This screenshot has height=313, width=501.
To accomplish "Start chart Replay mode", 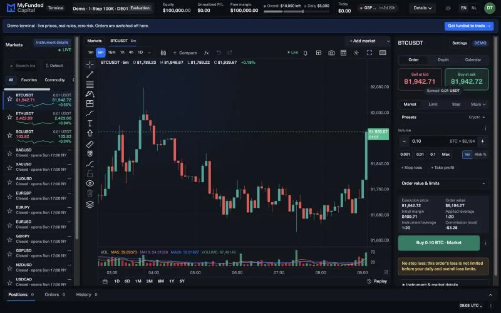I will pos(377,281).
